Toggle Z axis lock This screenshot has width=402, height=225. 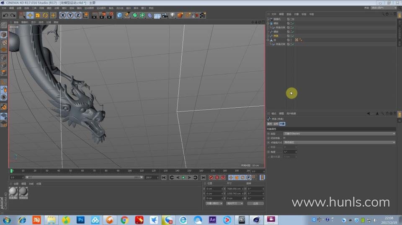[x=78, y=15]
